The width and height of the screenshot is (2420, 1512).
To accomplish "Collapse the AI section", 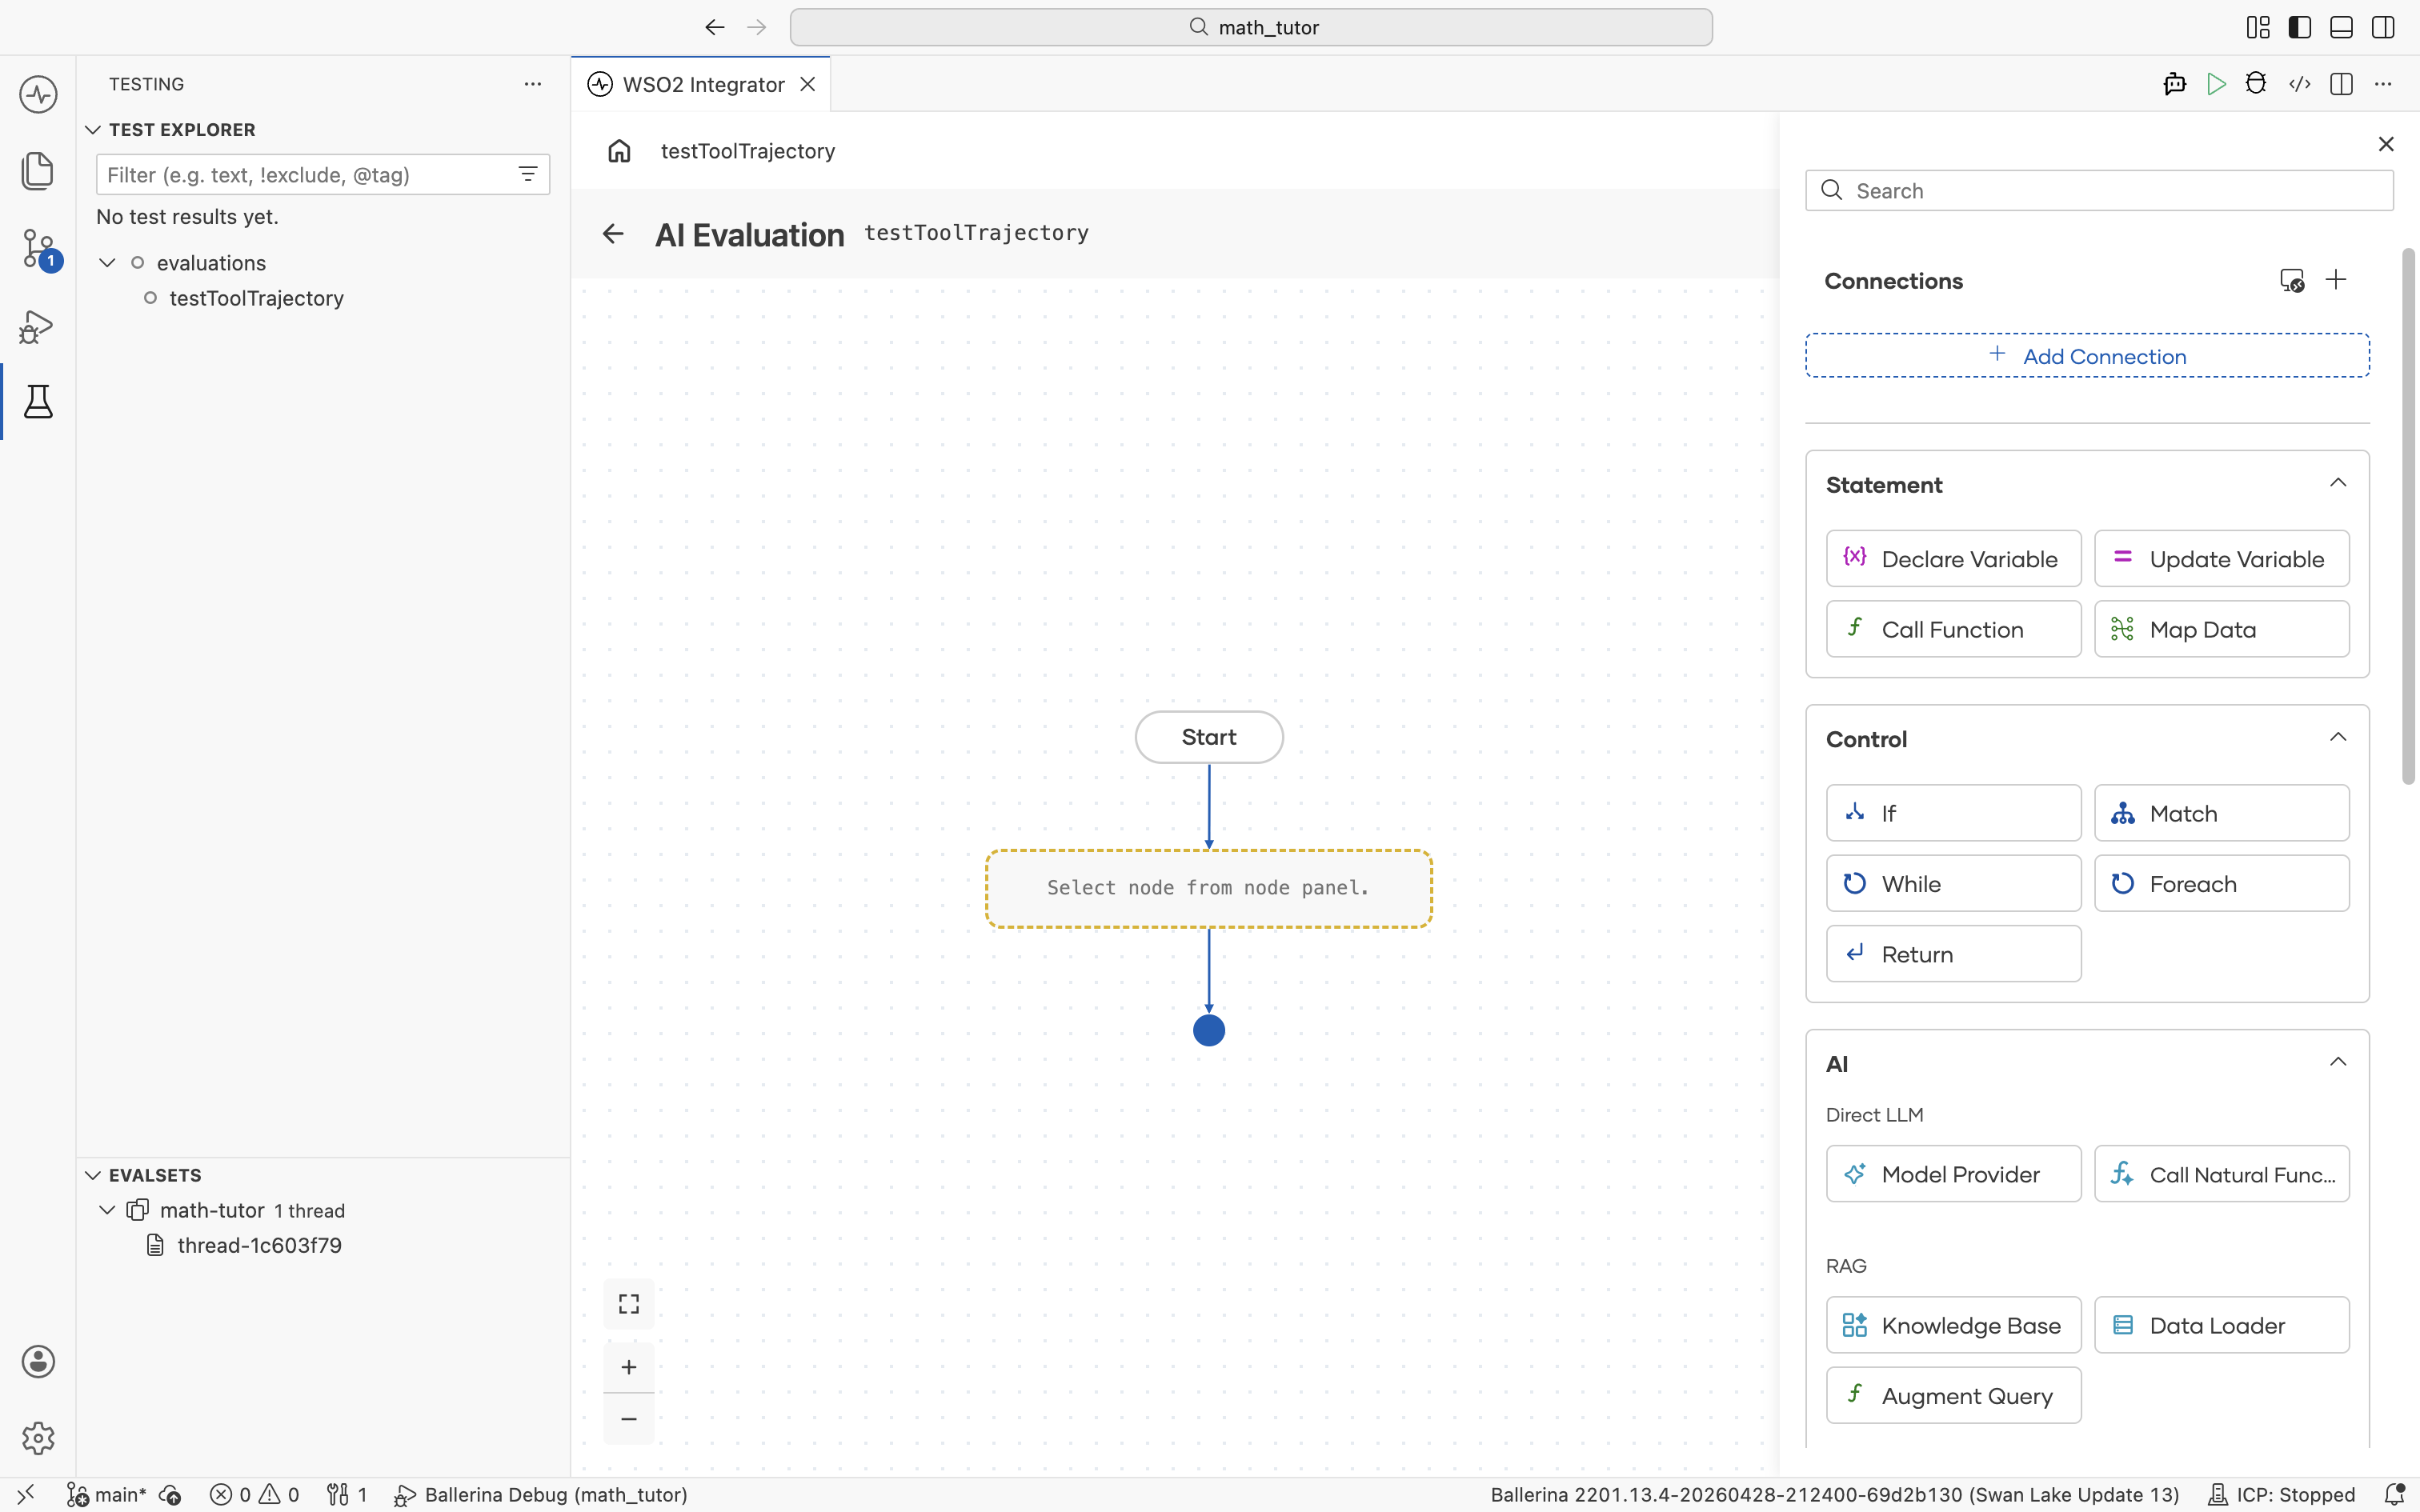I will tap(2338, 1063).
